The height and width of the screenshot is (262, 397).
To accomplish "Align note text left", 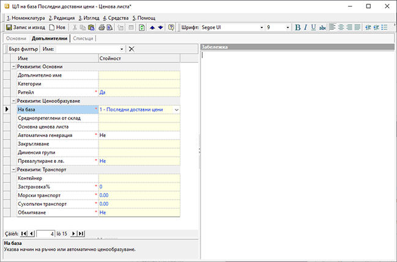I will tap(332, 28).
